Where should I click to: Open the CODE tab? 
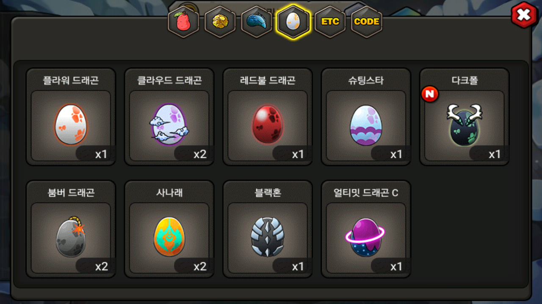tap(367, 22)
